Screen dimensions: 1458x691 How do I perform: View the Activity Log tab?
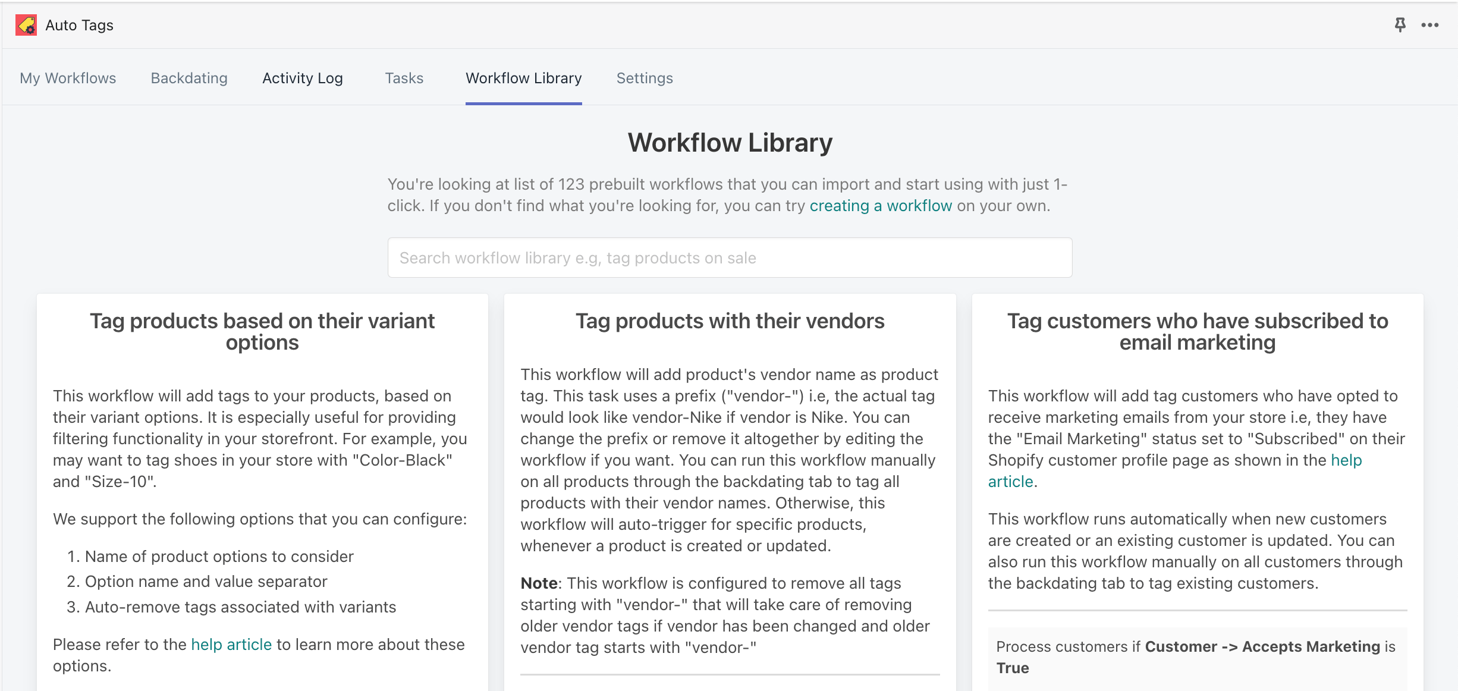tap(302, 78)
